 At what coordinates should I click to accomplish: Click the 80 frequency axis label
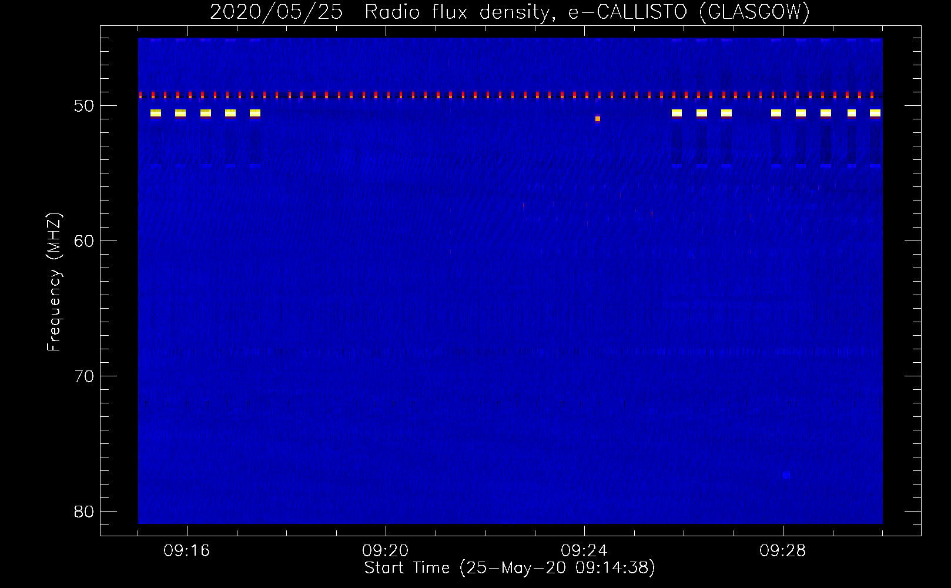point(84,512)
